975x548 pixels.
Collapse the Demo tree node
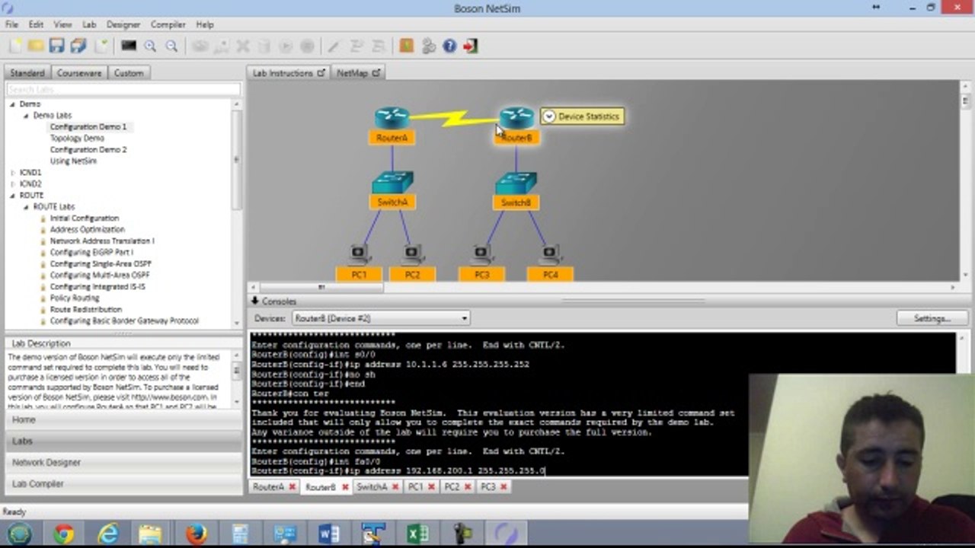pos(12,104)
